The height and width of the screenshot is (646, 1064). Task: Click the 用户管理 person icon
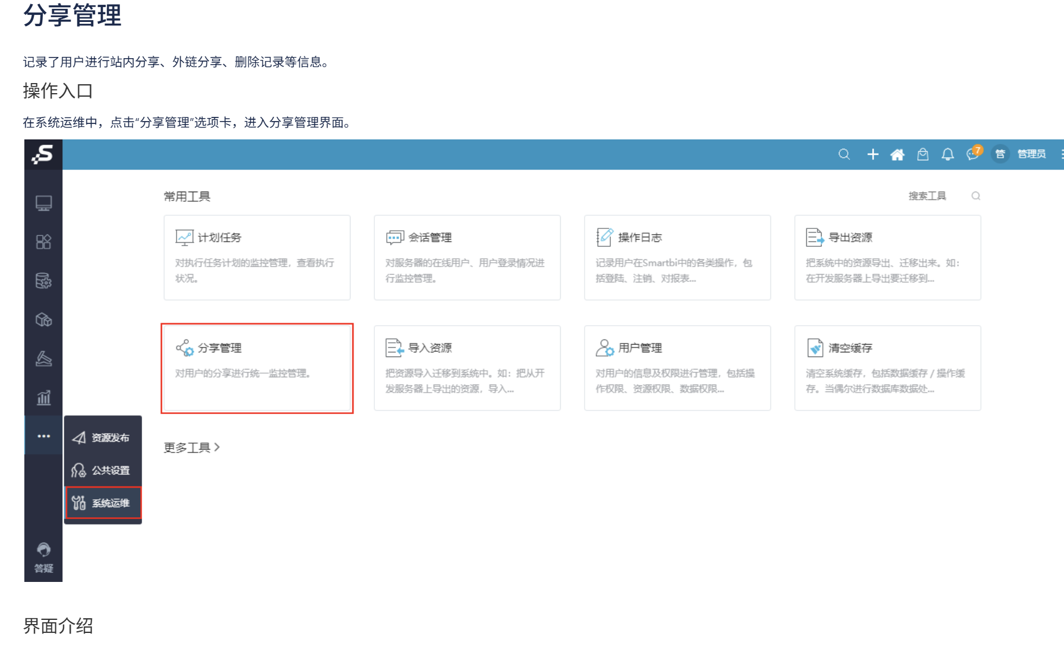[x=605, y=348]
